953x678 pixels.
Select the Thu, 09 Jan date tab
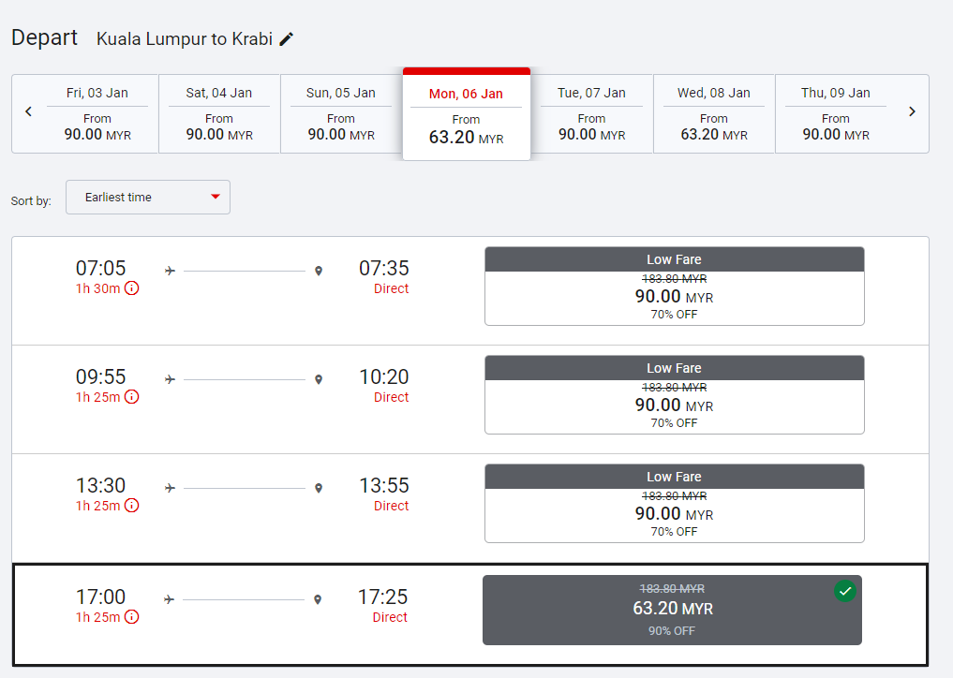836,113
